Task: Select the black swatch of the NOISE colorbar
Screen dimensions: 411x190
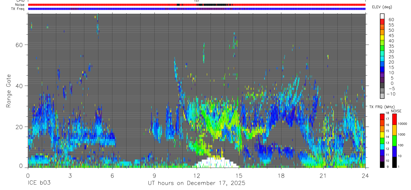Action: (x=394, y=162)
